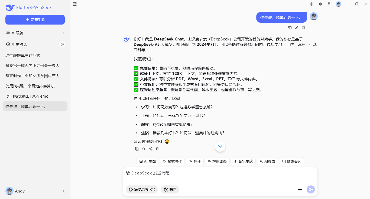Collapse the sidebar with the menu icon
The height and width of the screenshot is (199, 370).
point(75,4)
